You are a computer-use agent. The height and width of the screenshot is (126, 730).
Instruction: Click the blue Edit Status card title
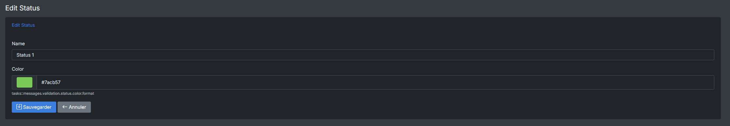click(x=23, y=25)
